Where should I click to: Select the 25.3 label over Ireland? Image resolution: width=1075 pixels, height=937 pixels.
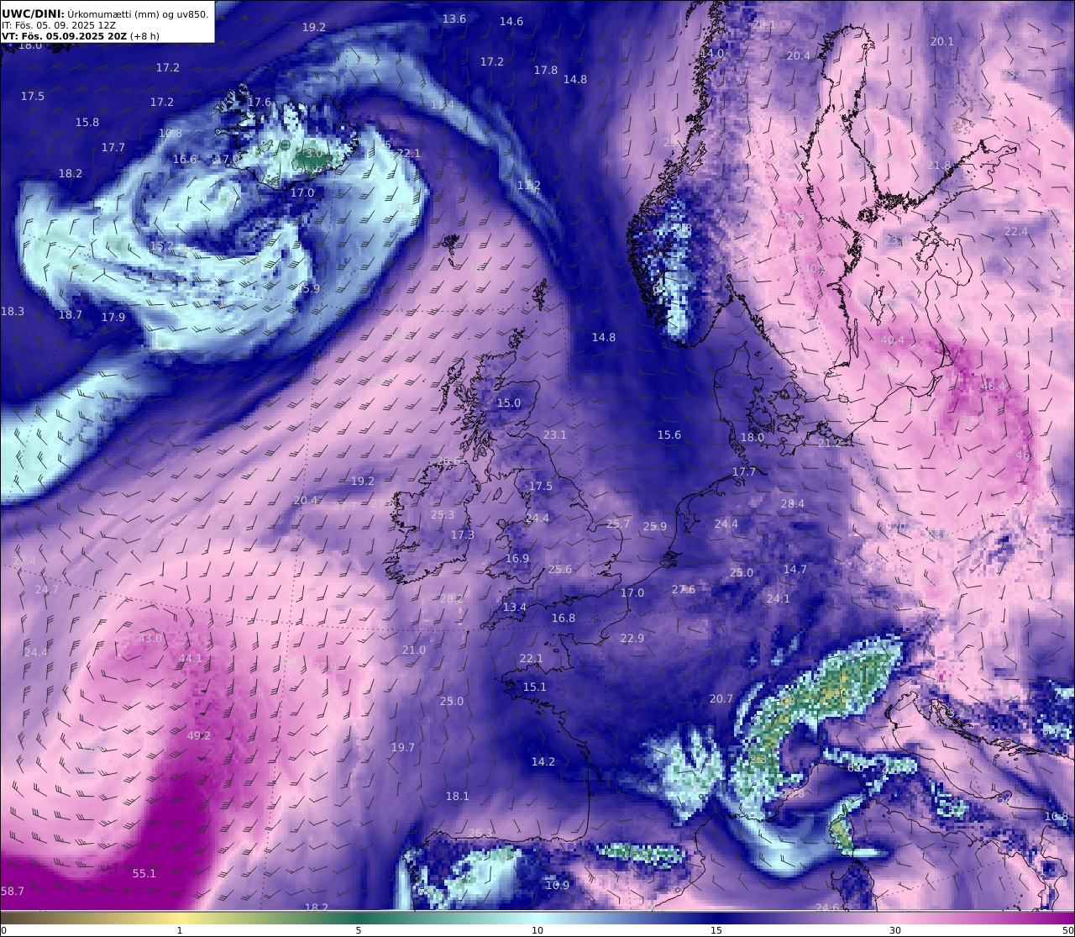pyautogui.click(x=443, y=514)
